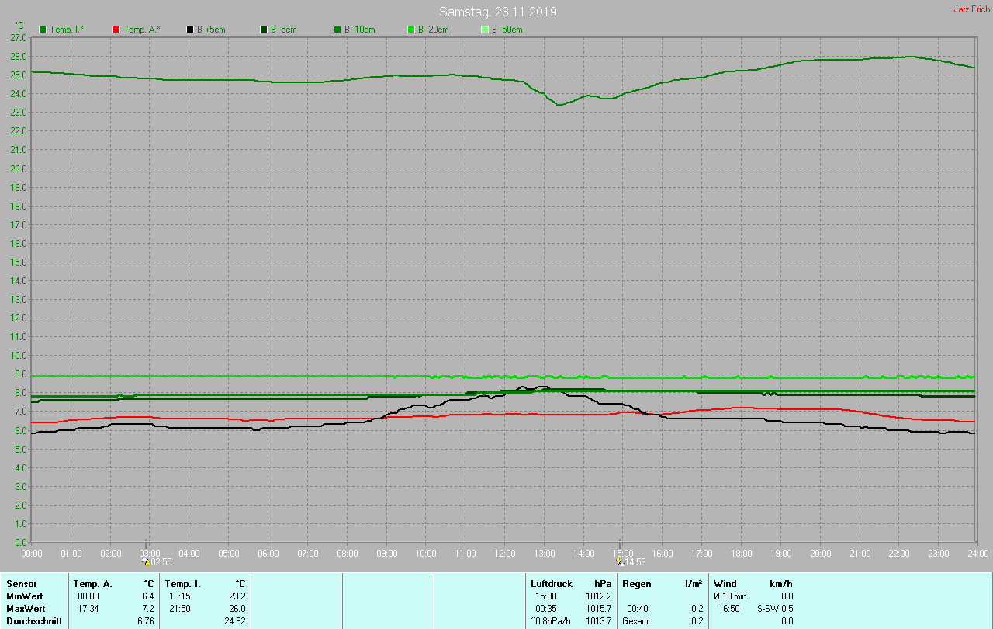
Task: Click the Temp. A. average value 6.76
Action: click(x=146, y=621)
